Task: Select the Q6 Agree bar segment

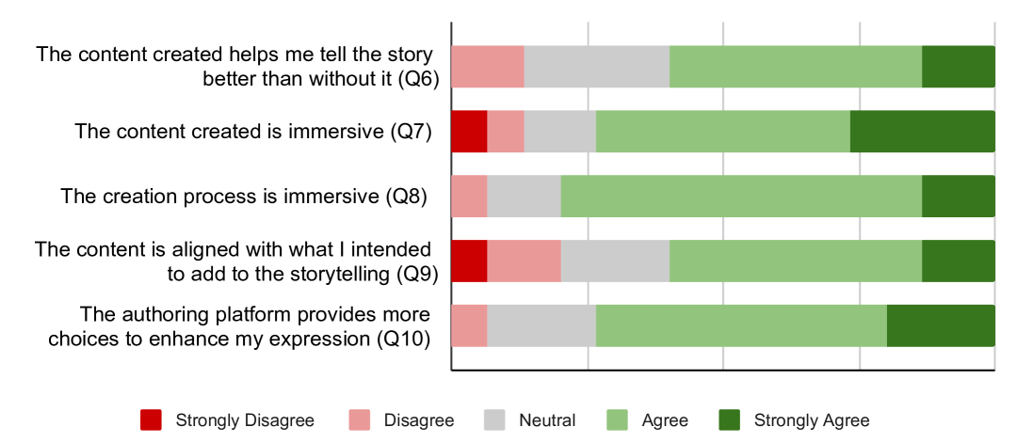Action: pyautogui.click(x=796, y=67)
